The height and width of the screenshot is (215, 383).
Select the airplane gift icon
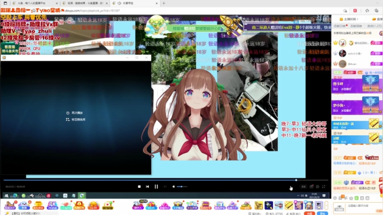point(278,205)
